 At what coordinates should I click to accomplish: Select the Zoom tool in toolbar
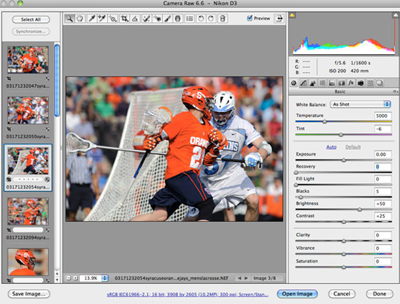[x=69, y=19]
